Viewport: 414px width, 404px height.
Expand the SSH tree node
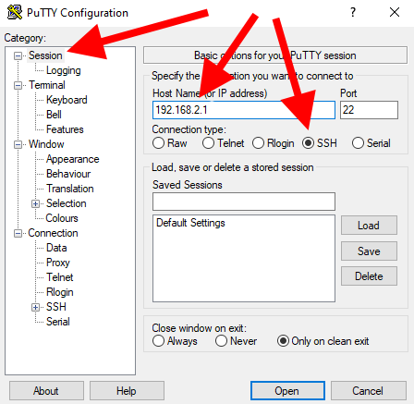[x=35, y=307]
